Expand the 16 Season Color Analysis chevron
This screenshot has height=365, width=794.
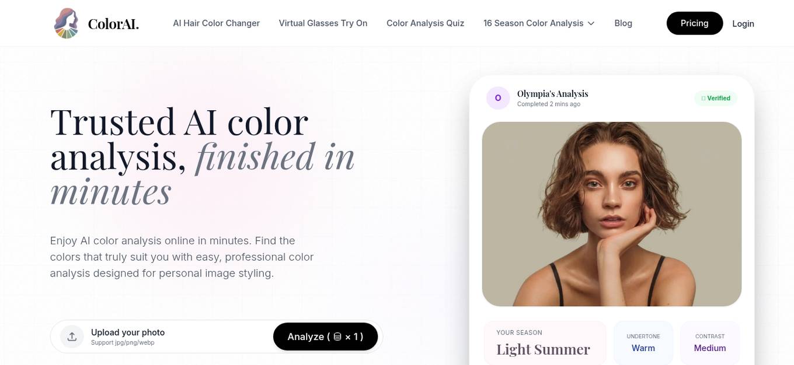click(591, 23)
